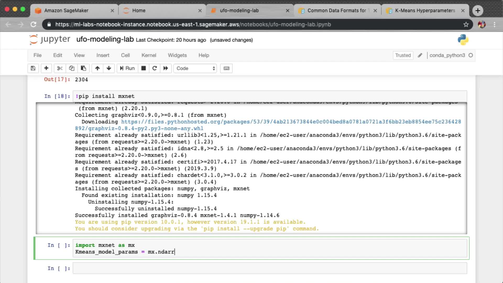Viewport: 503px width, 283px height.
Task: Open the Code cell type dropdown
Action: tap(195, 68)
